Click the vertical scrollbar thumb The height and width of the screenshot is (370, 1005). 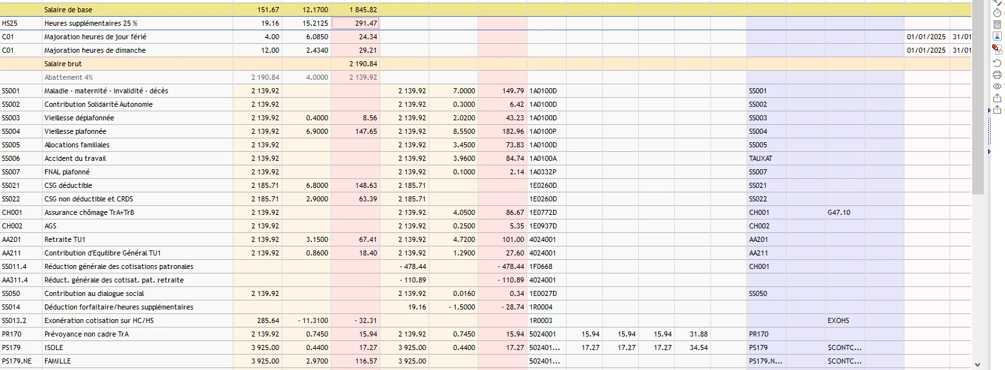click(978, 97)
